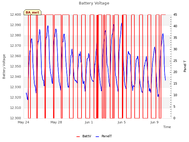Image resolution: width=189 pixels, height=142 pixels.
Task: Click the 20 Panel T tick label
Action: tap(175, 72)
